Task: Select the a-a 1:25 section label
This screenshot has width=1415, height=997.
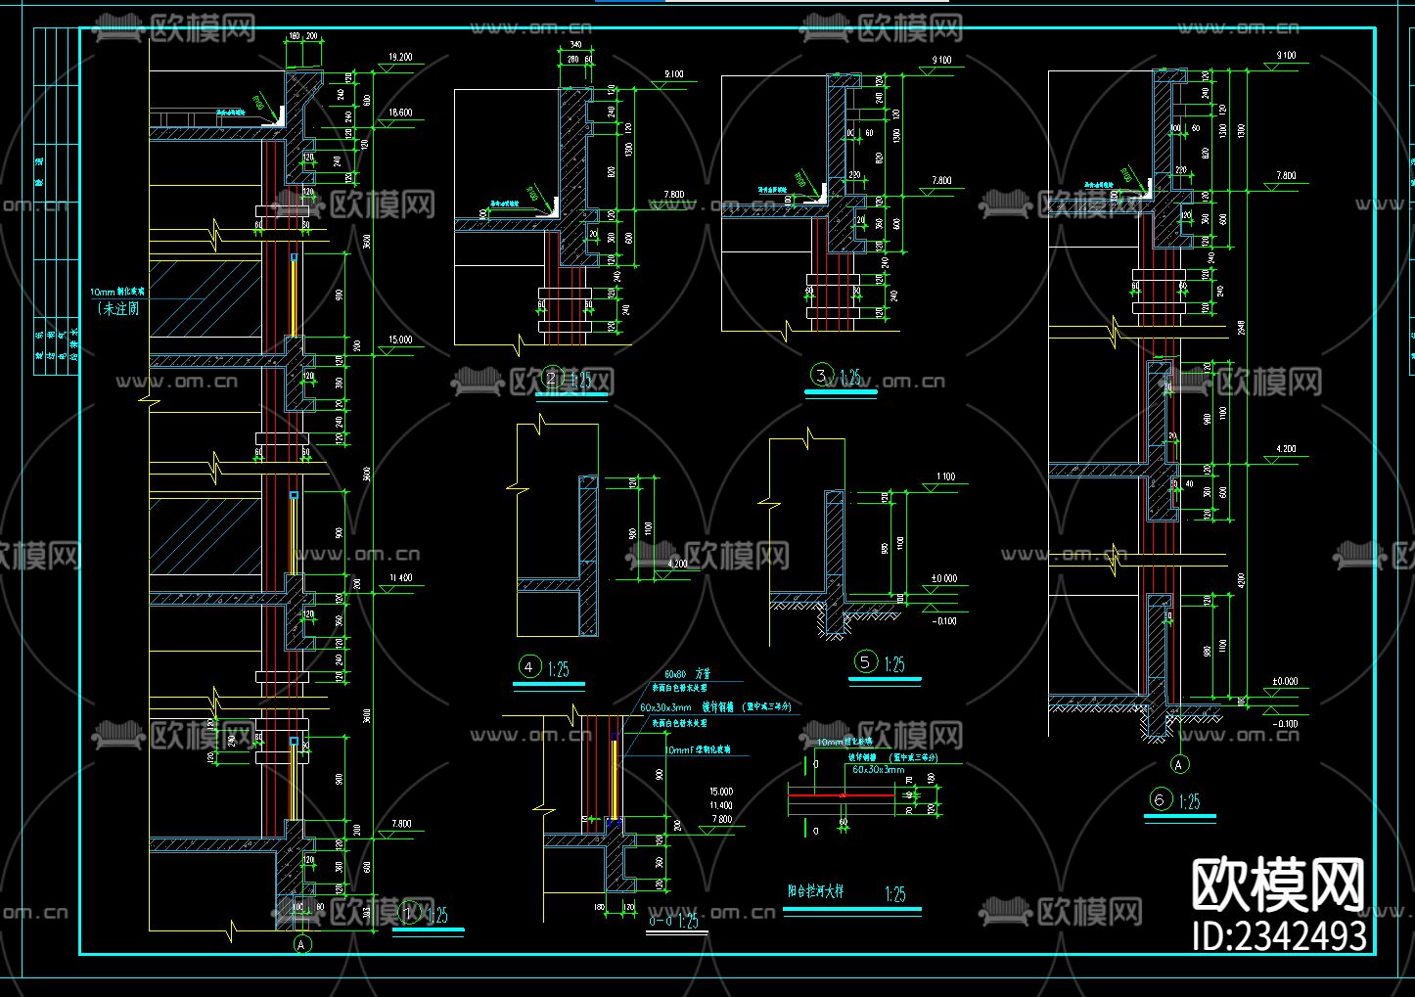Action: (674, 921)
